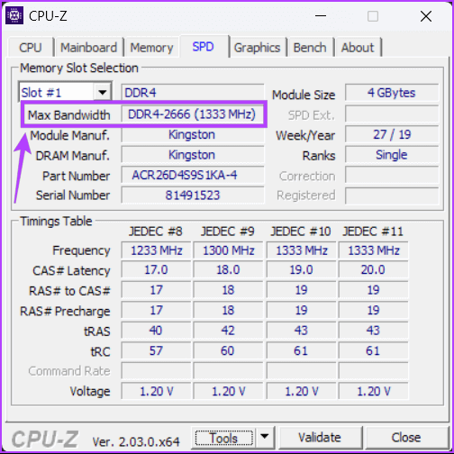The height and width of the screenshot is (454, 454).
Task: Click JEDEC #8 voltage 1.20 V
Action: (156, 391)
